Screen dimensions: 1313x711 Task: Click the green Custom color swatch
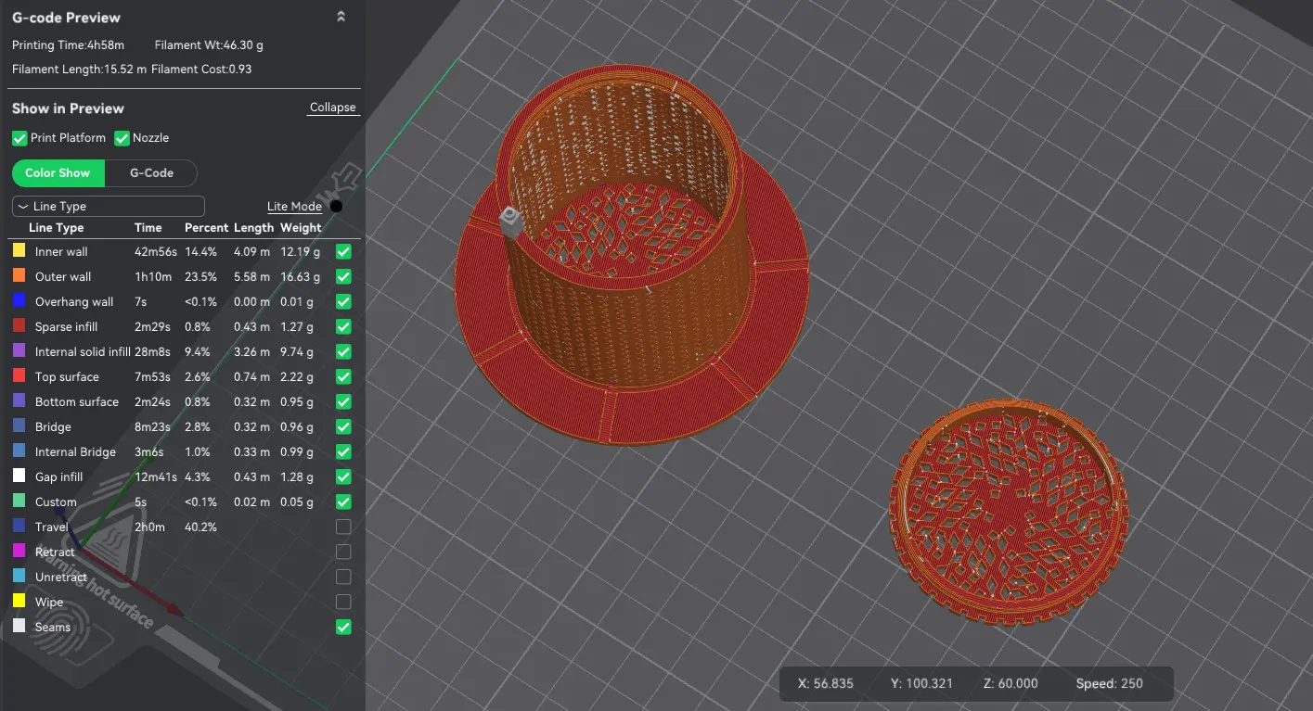(x=19, y=502)
